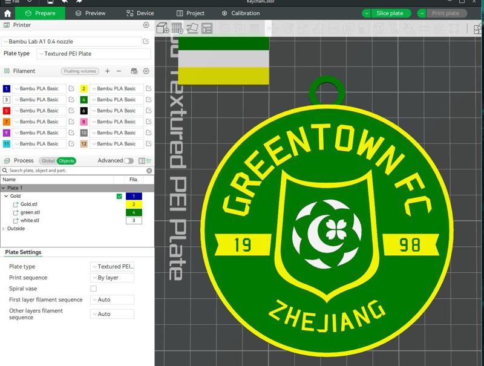Open First layer filament sequence dropdown
The image size is (484, 366).
click(x=113, y=299)
